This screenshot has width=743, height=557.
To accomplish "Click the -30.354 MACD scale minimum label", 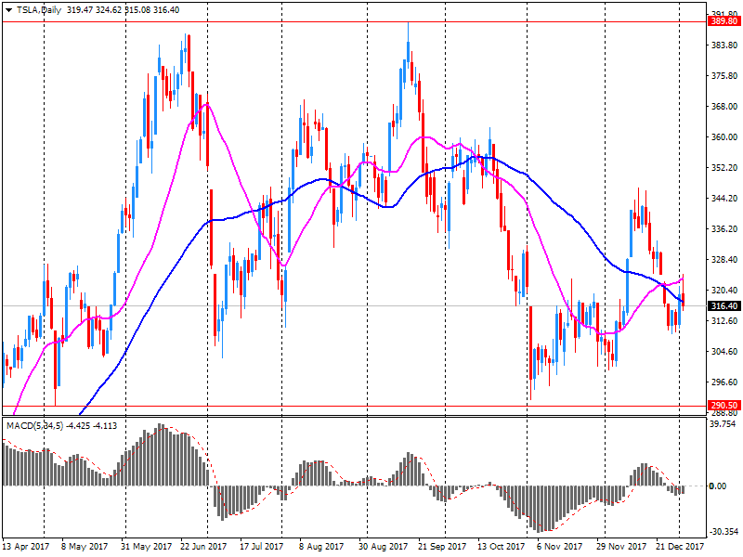I will 723,532.
